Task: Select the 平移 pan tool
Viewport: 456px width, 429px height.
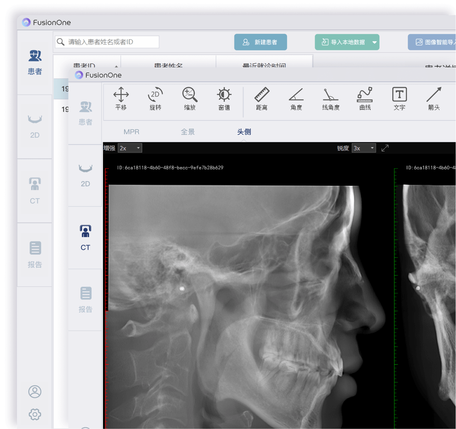Action: click(x=121, y=99)
